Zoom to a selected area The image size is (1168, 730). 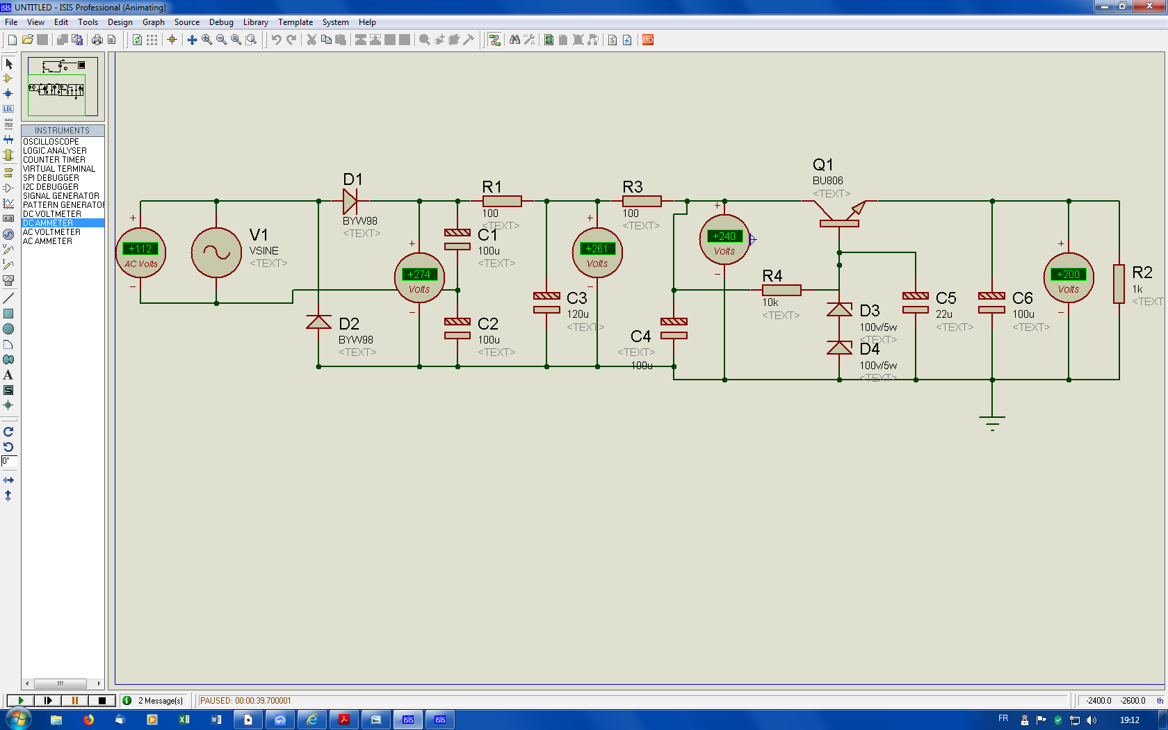251,40
